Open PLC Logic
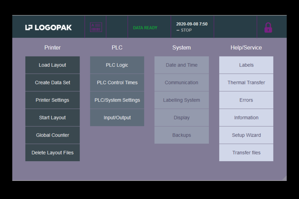The width and height of the screenshot is (299, 199). (x=117, y=65)
